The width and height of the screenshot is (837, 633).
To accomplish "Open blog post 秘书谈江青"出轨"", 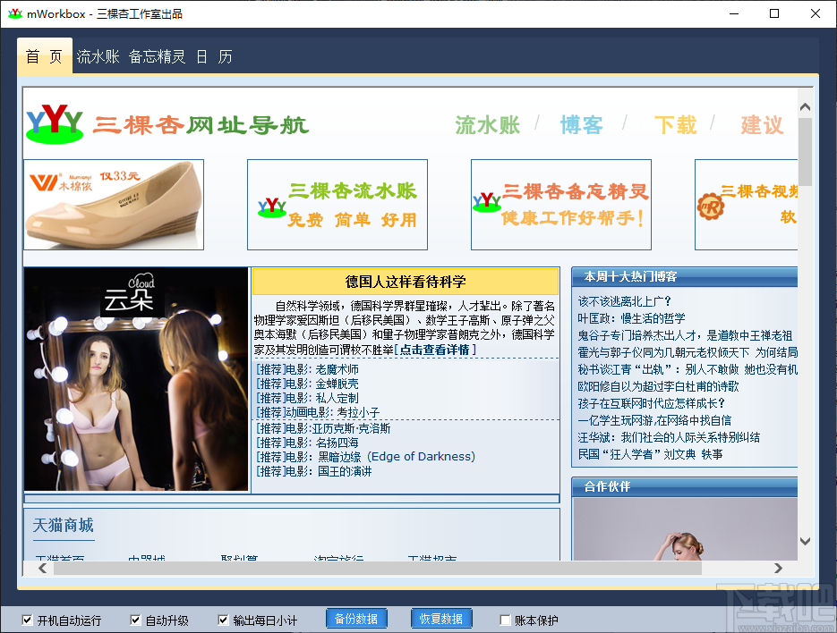I will click(x=688, y=369).
